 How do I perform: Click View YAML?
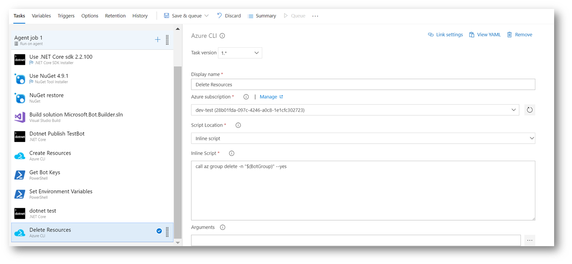tap(485, 35)
